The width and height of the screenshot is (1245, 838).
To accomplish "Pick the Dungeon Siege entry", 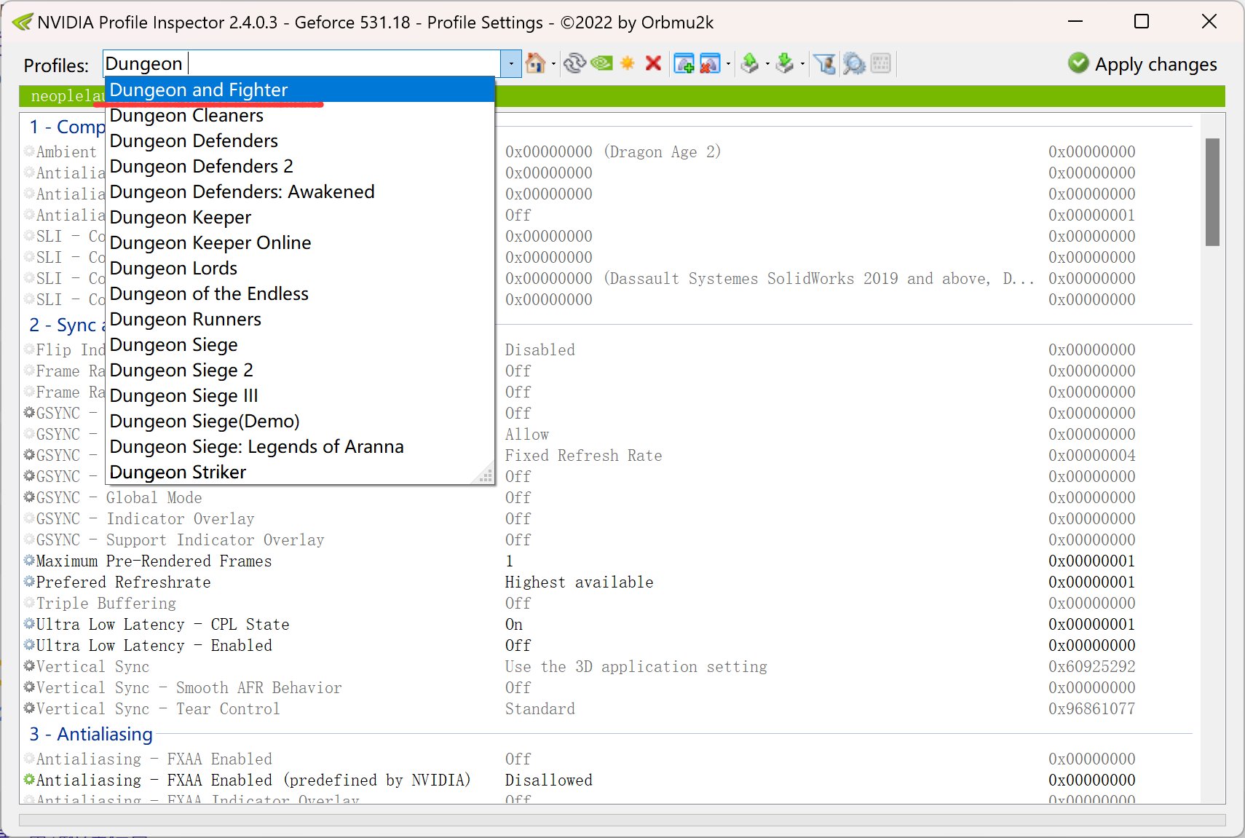I will coord(301,344).
